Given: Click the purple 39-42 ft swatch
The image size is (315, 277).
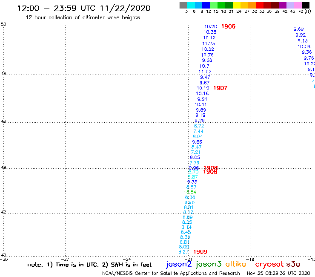Looking at the screenshot, I should 283,5.
